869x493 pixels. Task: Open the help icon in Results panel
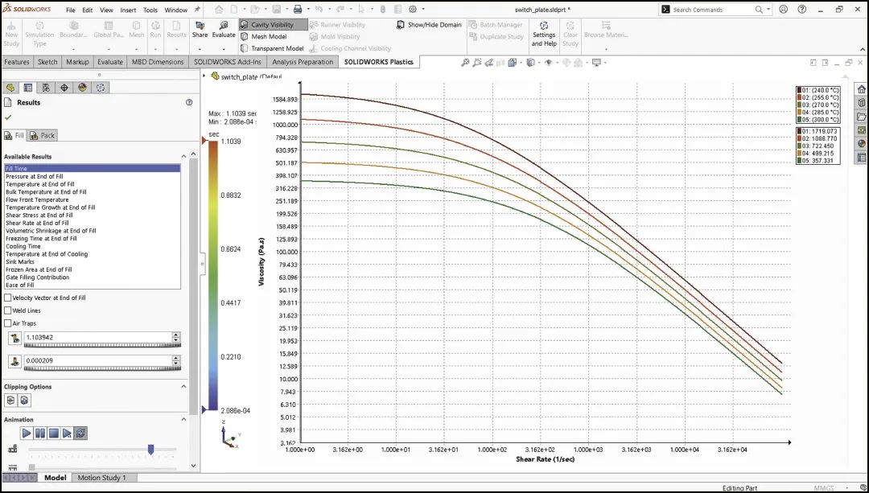(x=189, y=103)
